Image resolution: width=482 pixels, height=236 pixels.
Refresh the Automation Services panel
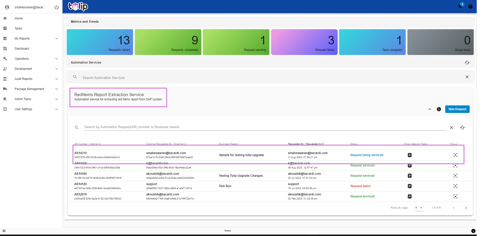pyautogui.click(x=467, y=63)
